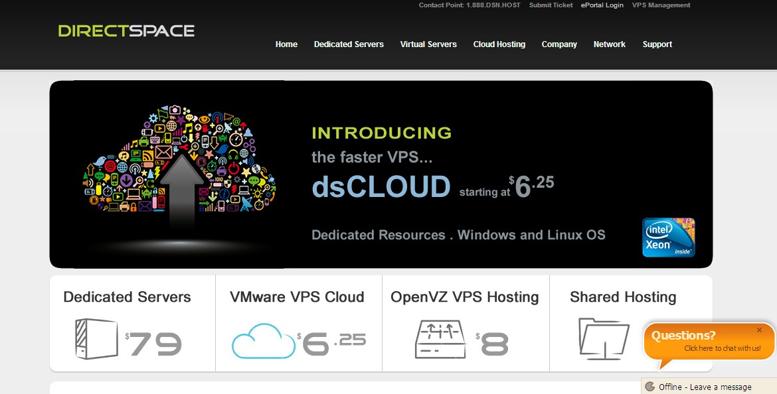Open the Home menu item
This screenshot has width=777, height=394.
(x=286, y=44)
